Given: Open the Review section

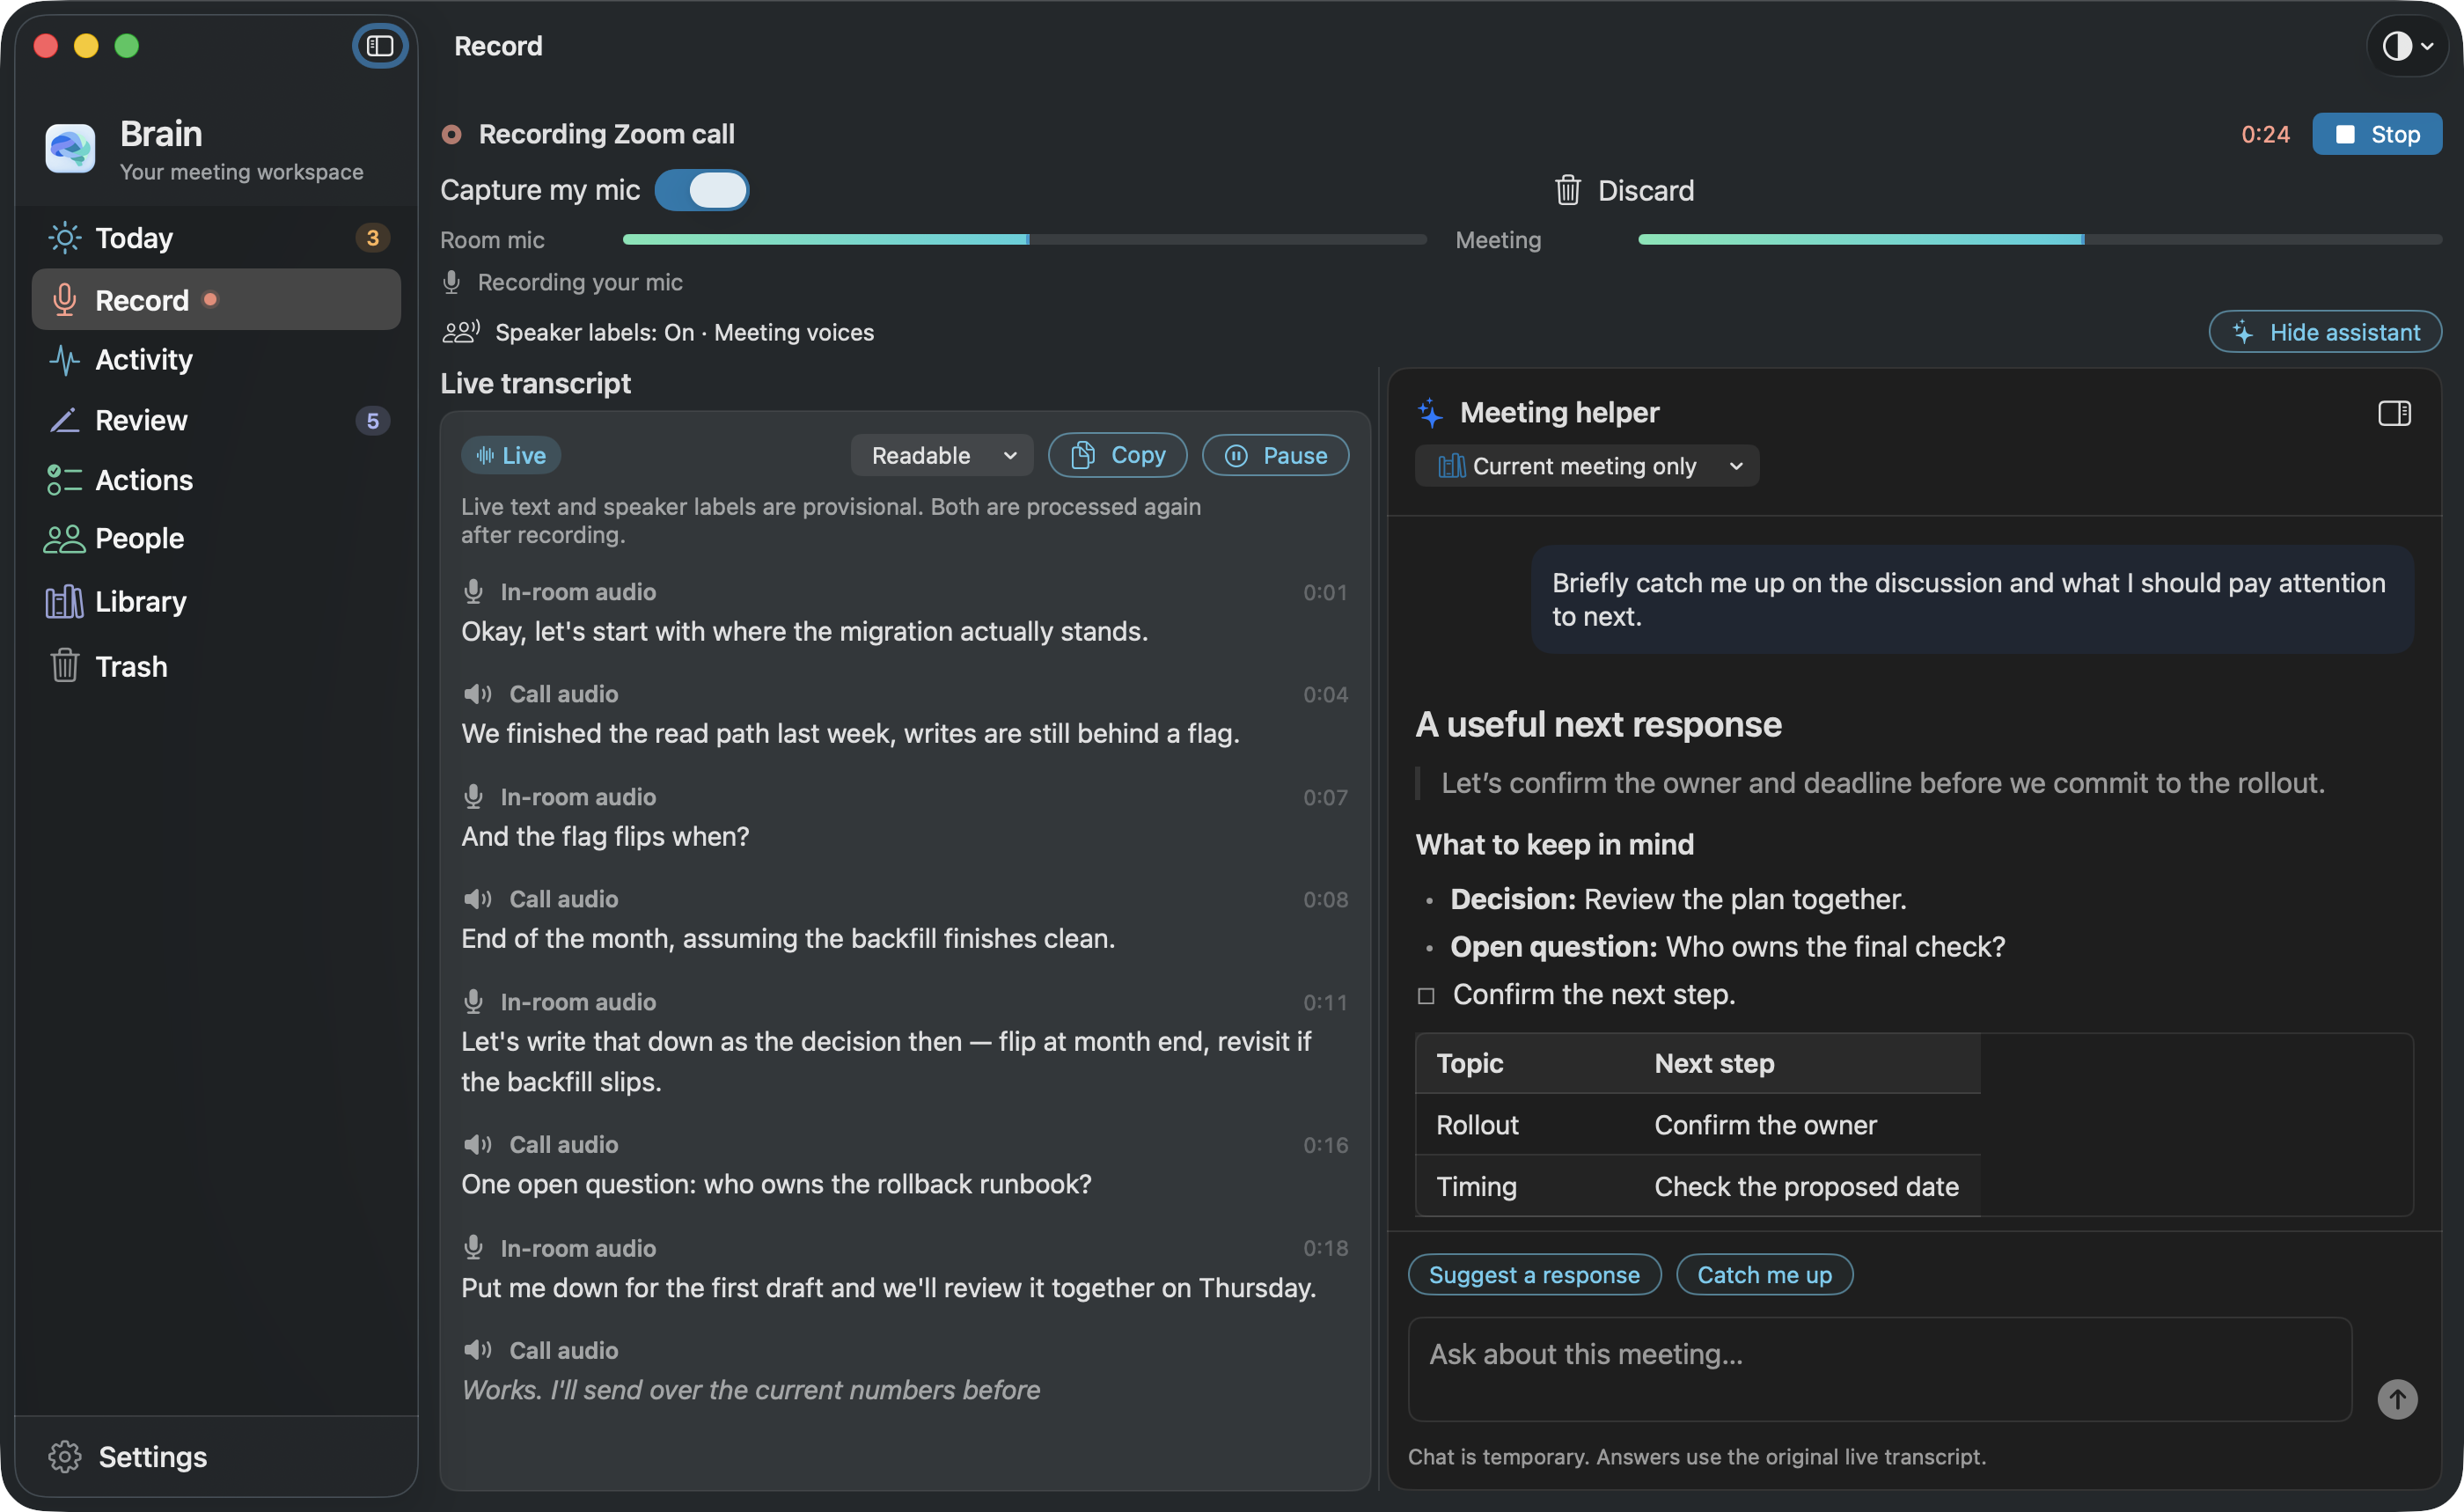Looking at the screenshot, I should pyautogui.click(x=216, y=420).
